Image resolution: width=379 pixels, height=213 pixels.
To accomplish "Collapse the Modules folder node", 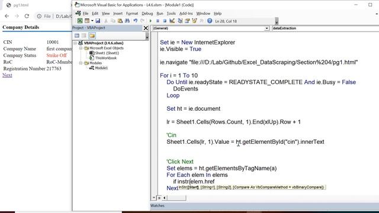I will (81, 63).
